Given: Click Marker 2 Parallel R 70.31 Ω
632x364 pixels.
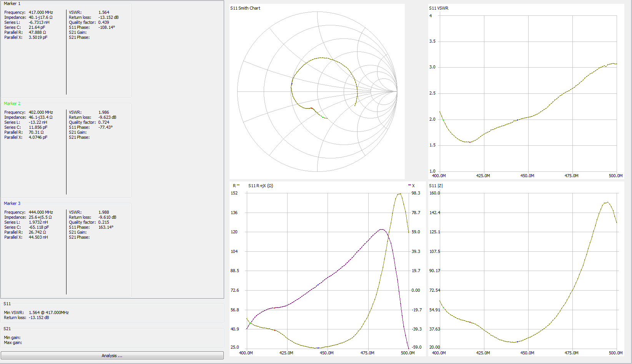Looking at the screenshot, I should point(36,132).
